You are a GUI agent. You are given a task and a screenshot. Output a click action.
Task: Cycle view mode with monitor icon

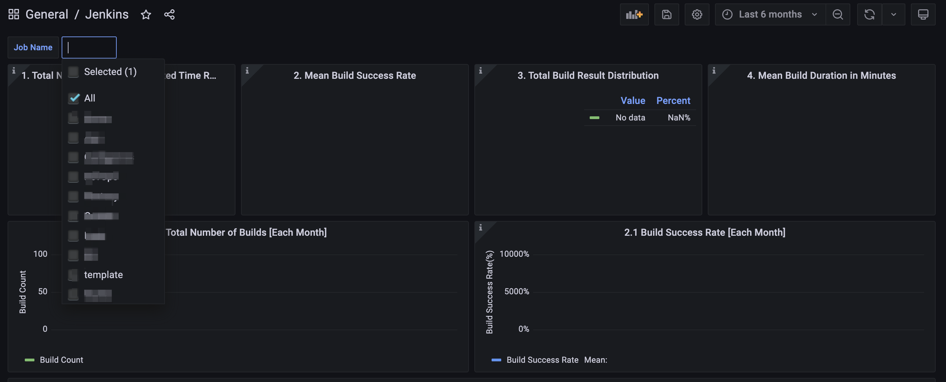click(x=923, y=14)
